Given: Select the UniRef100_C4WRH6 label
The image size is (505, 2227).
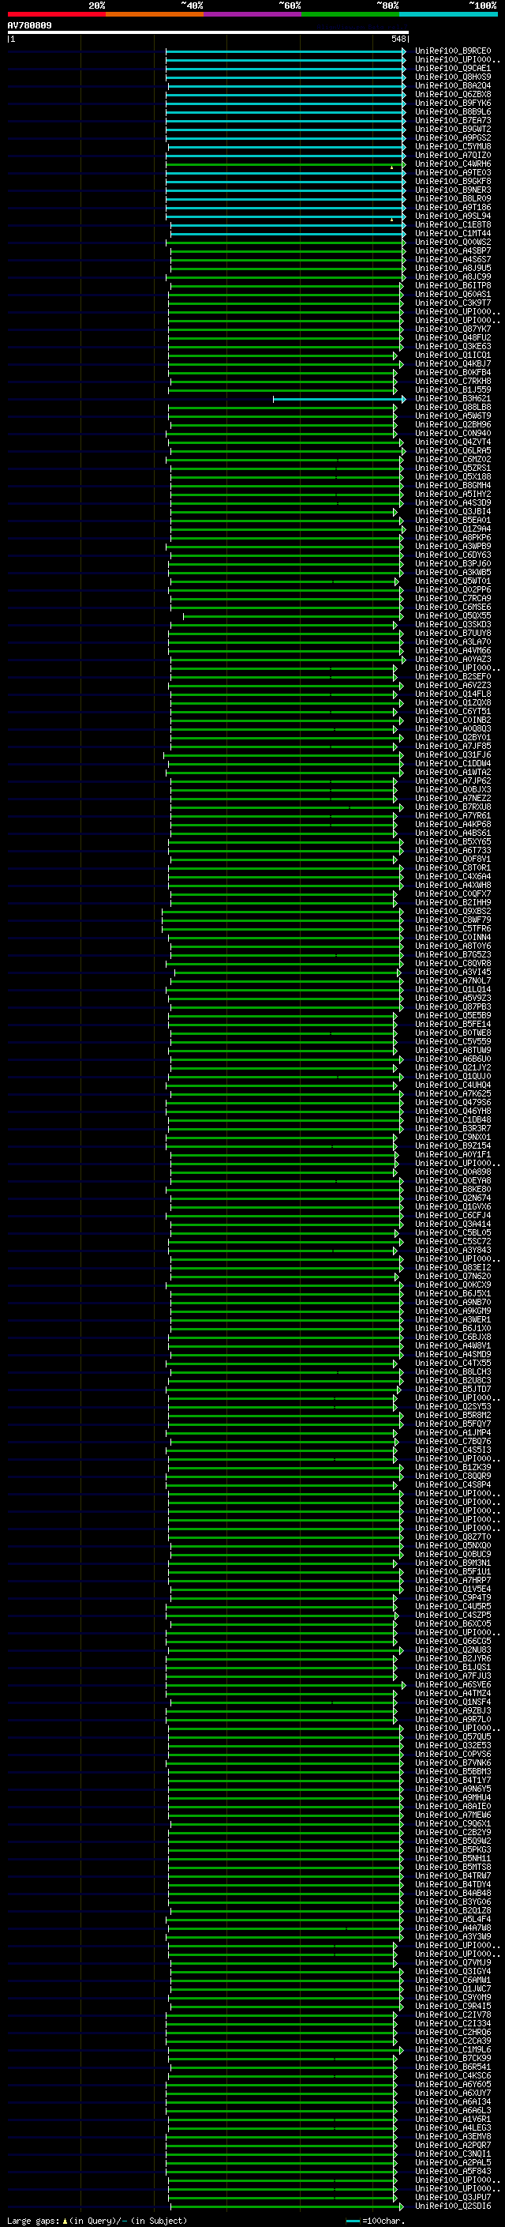Looking at the screenshot, I should pyautogui.click(x=452, y=164).
